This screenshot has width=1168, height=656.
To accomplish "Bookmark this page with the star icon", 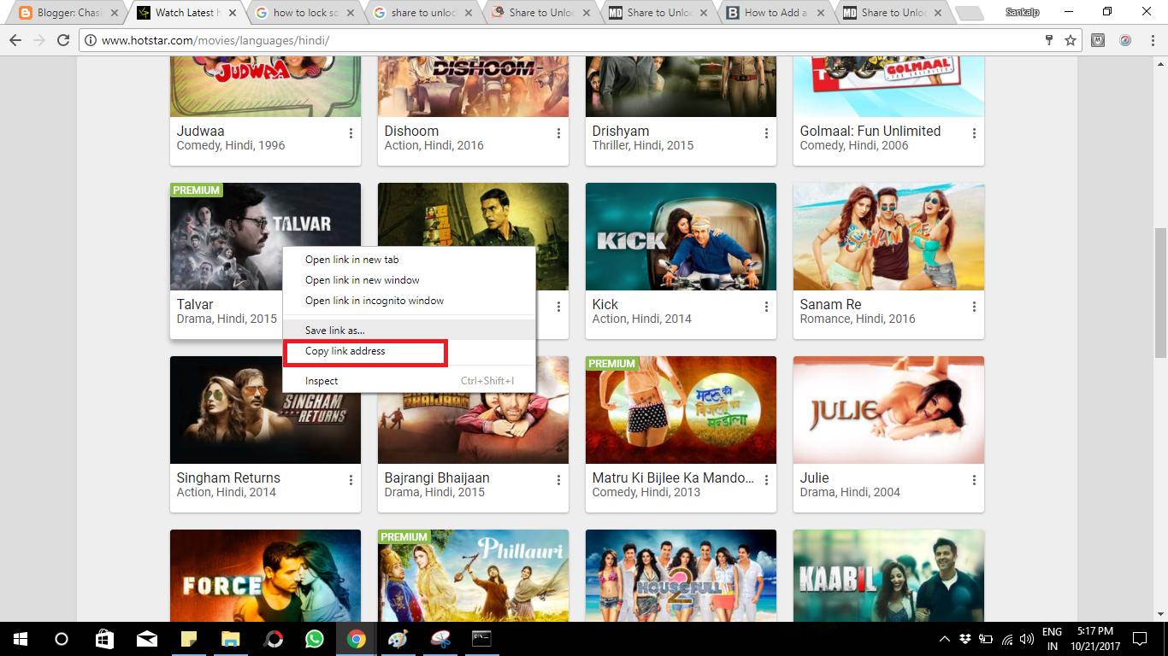I will pos(1071,40).
